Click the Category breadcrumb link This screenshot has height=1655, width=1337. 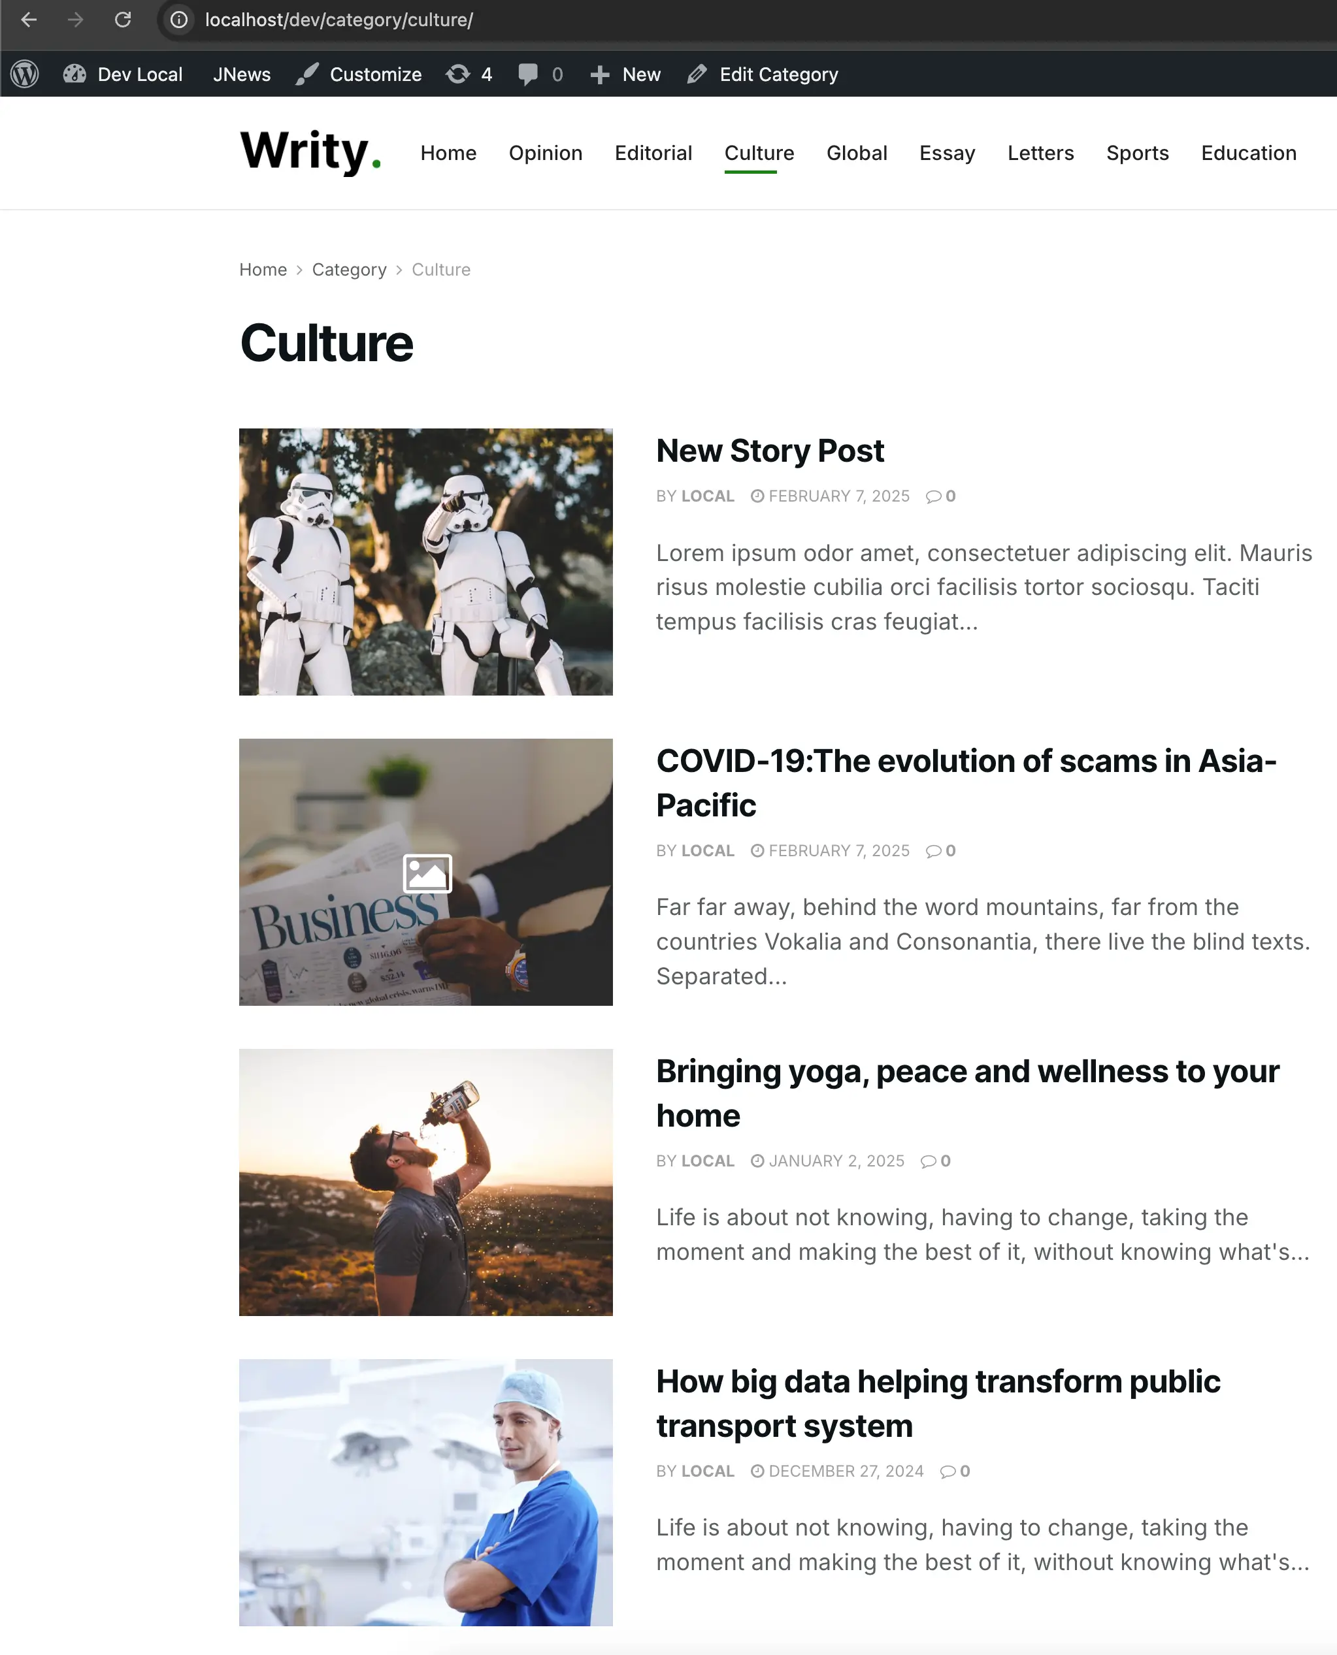pyautogui.click(x=349, y=270)
